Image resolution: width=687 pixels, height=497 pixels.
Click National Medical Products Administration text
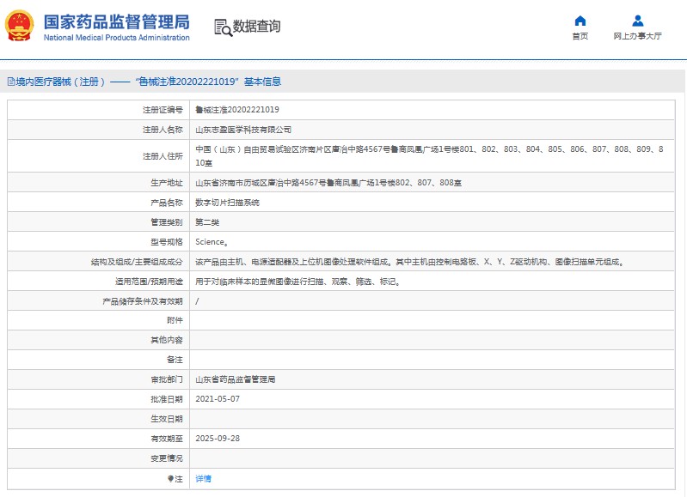click(117, 38)
